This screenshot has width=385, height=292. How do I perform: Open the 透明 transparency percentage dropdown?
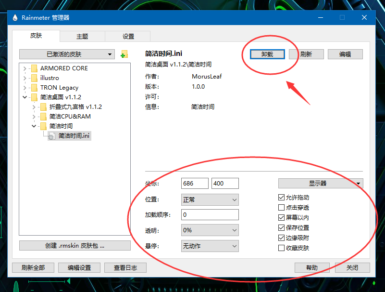click(210, 230)
